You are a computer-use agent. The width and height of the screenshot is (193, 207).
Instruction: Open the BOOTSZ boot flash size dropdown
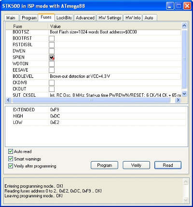tap(114, 32)
